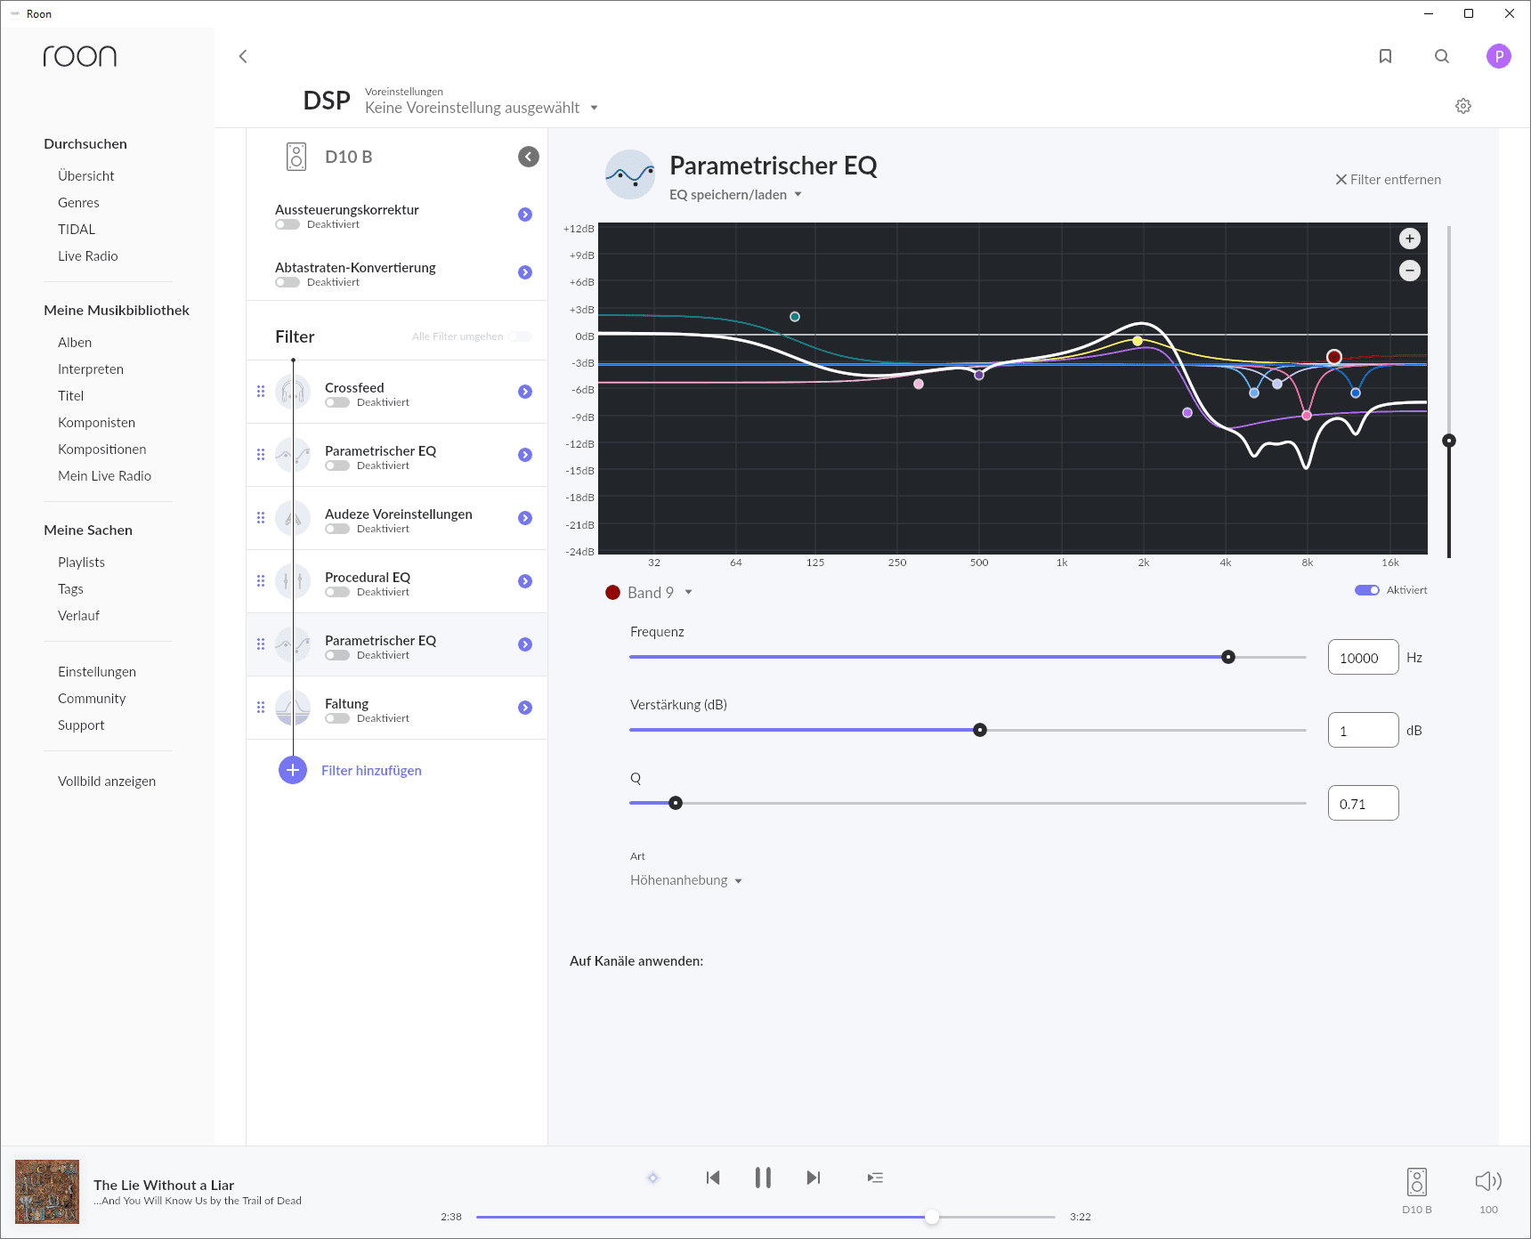Click Filter entfernen
Screen dimensions: 1531x1239
[1388, 180]
